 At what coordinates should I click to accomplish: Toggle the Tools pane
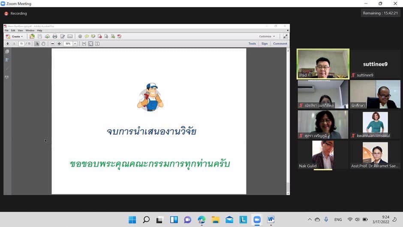pos(252,44)
